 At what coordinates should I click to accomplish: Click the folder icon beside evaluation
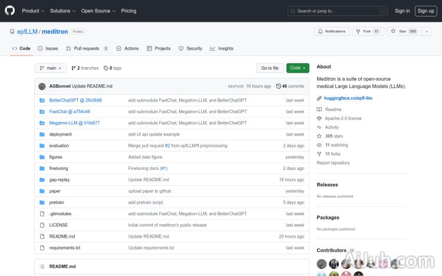coord(42,146)
